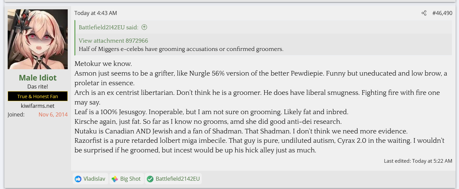Click the "Today at 4:43 AM" timestamp
459x189 pixels.
coord(96,13)
